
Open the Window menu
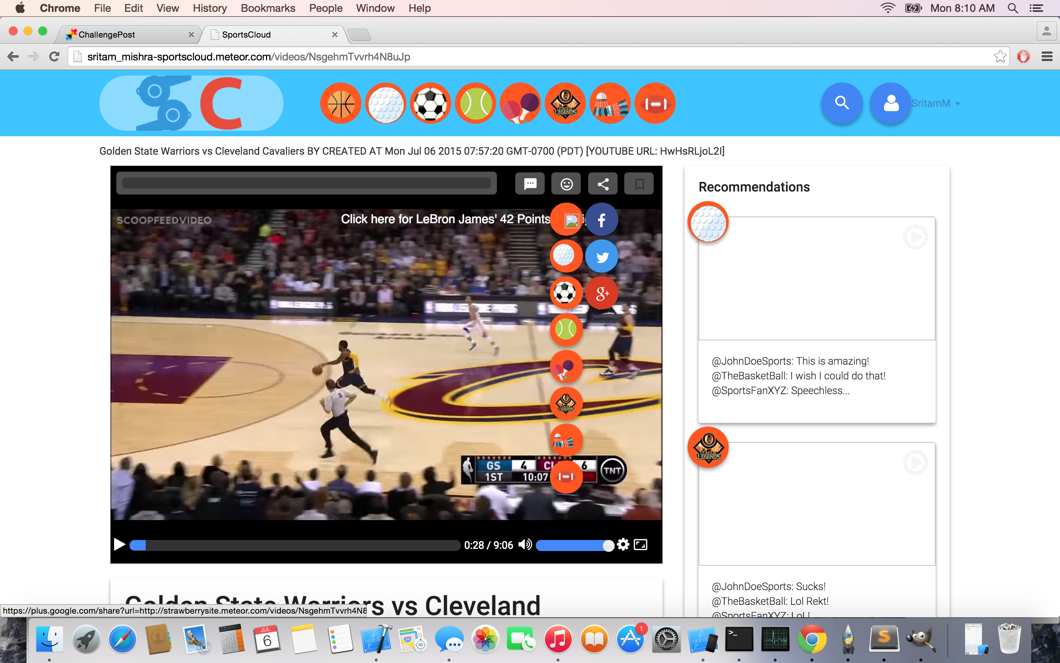click(x=375, y=8)
